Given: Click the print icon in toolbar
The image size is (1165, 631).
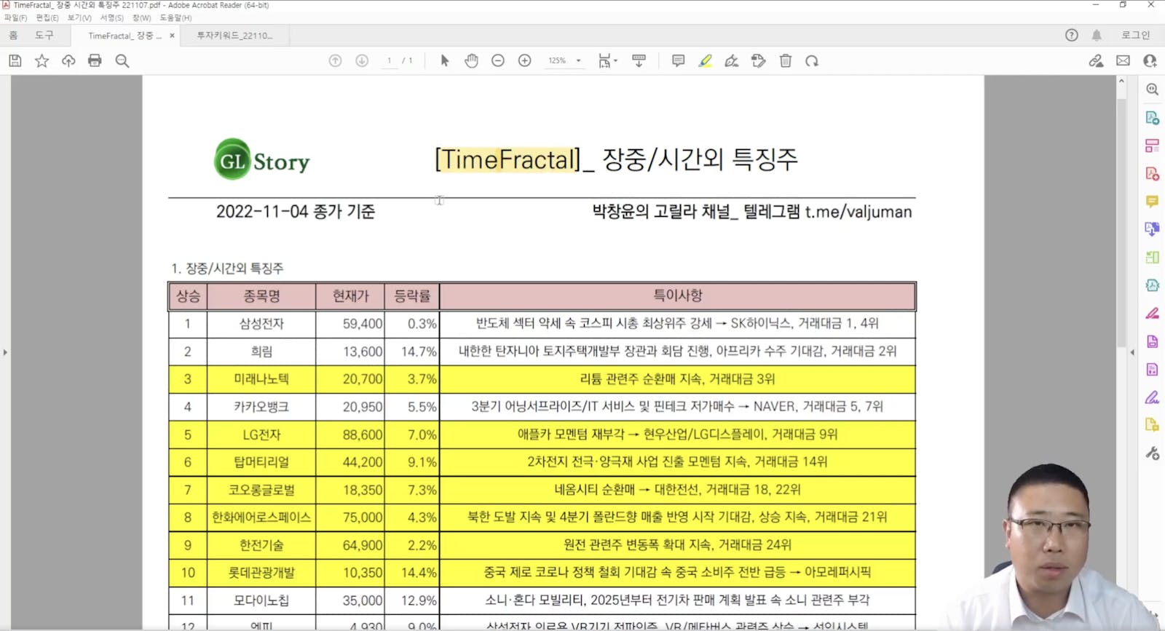Looking at the screenshot, I should coord(95,61).
